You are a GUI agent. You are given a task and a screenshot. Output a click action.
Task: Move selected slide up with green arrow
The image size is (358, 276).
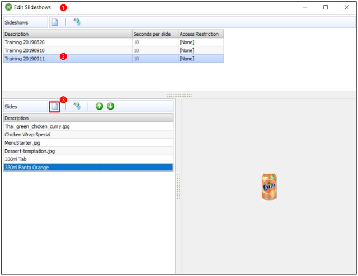point(99,106)
